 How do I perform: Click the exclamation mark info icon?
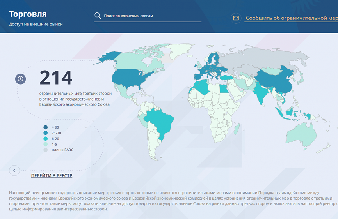click(21, 79)
